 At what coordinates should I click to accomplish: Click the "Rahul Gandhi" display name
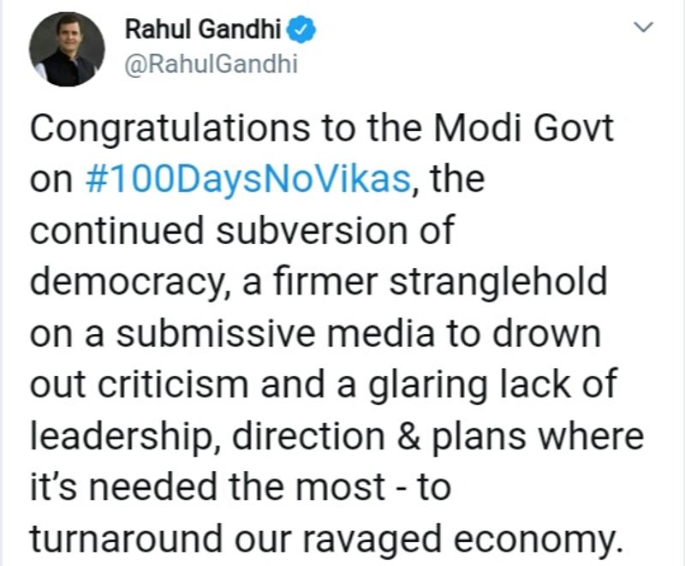tap(201, 30)
